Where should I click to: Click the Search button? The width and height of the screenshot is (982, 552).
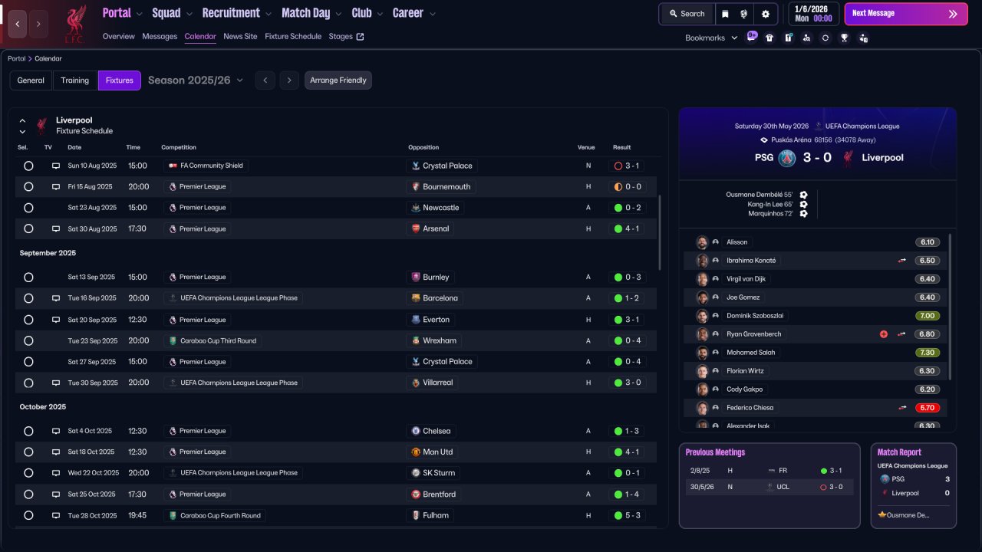coord(686,14)
